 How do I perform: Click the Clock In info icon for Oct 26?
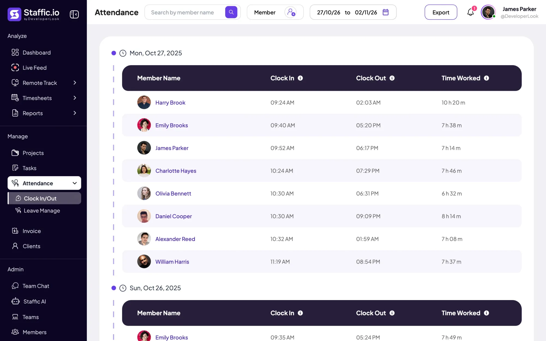point(300,313)
